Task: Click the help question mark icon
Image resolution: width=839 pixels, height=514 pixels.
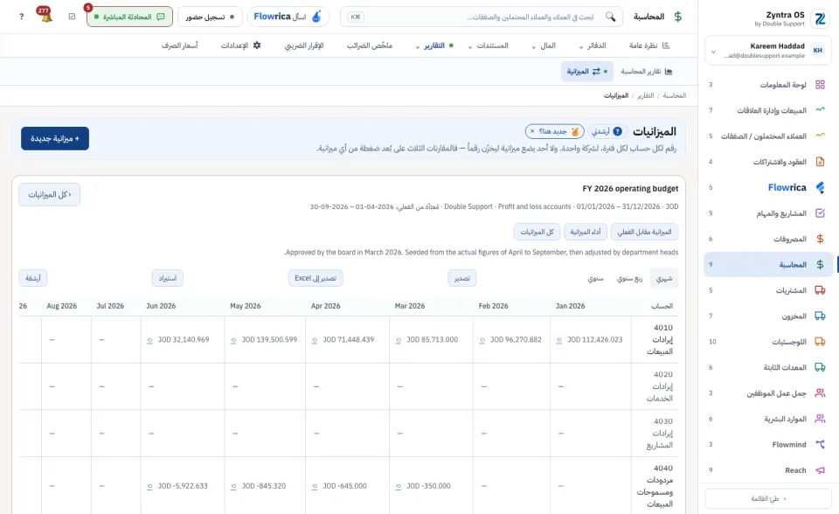Action: tap(21, 17)
